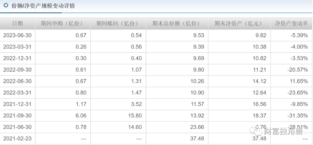Click the WeChat logo in the watermark
Image resolution: width=313 pixels, height=145 pixels.
257,132
